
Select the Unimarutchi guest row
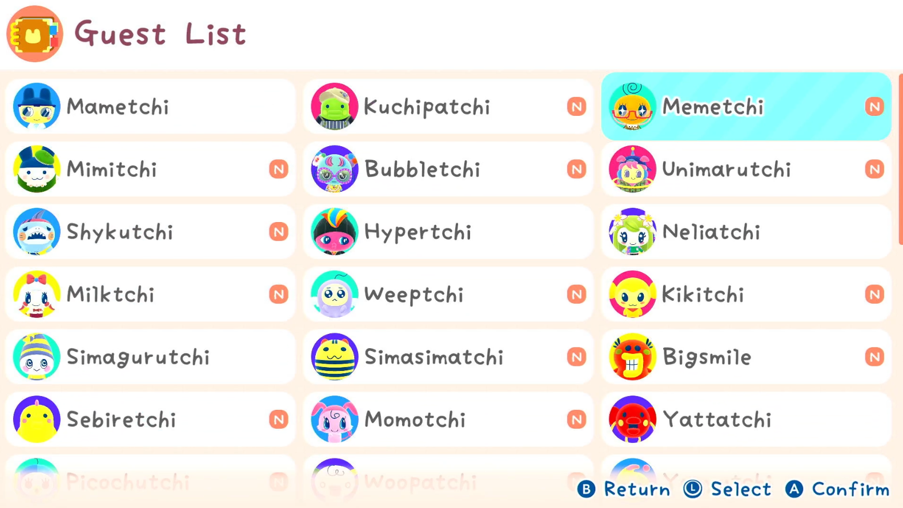coord(746,170)
